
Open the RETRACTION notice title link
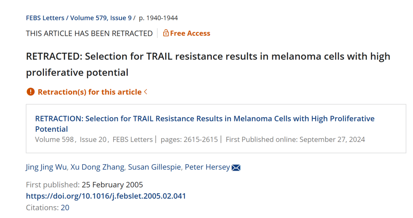click(205, 124)
